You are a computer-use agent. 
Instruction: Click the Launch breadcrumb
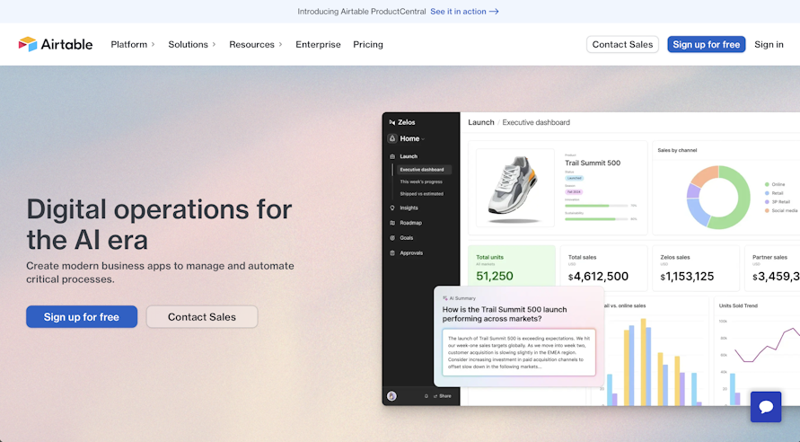click(481, 122)
